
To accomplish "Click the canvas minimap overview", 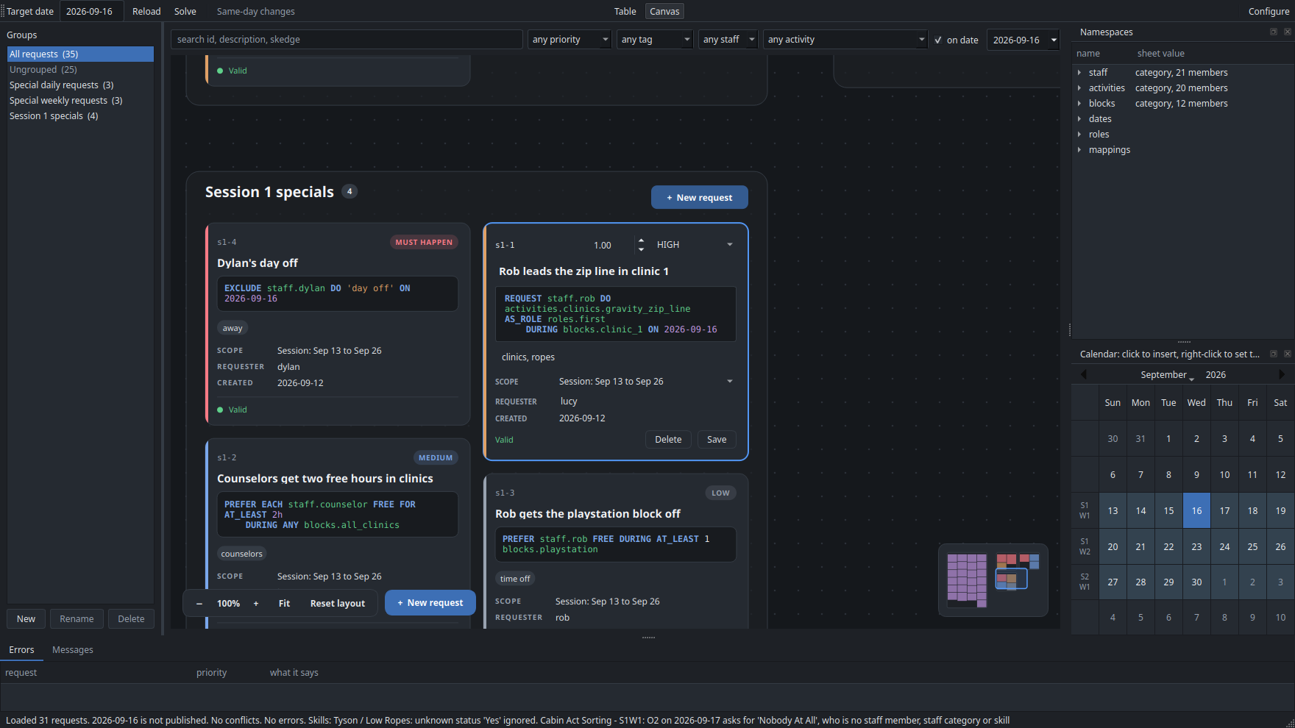I will (993, 579).
